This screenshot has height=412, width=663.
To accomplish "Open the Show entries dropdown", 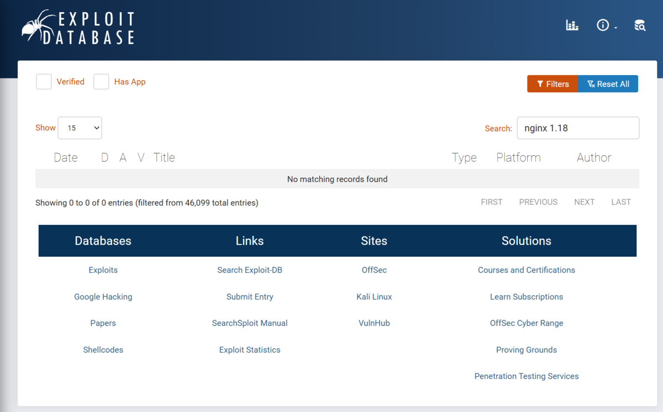I will (x=80, y=128).
